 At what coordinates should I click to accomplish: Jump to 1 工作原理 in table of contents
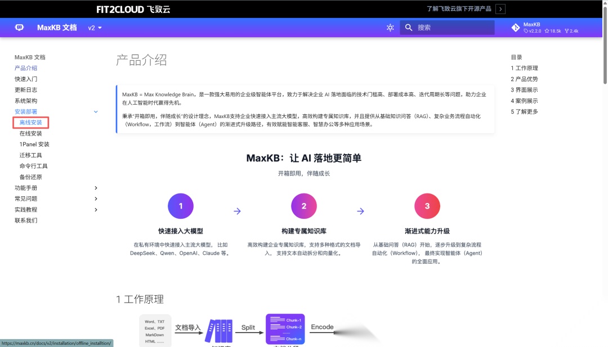click(x=524, y=68)
